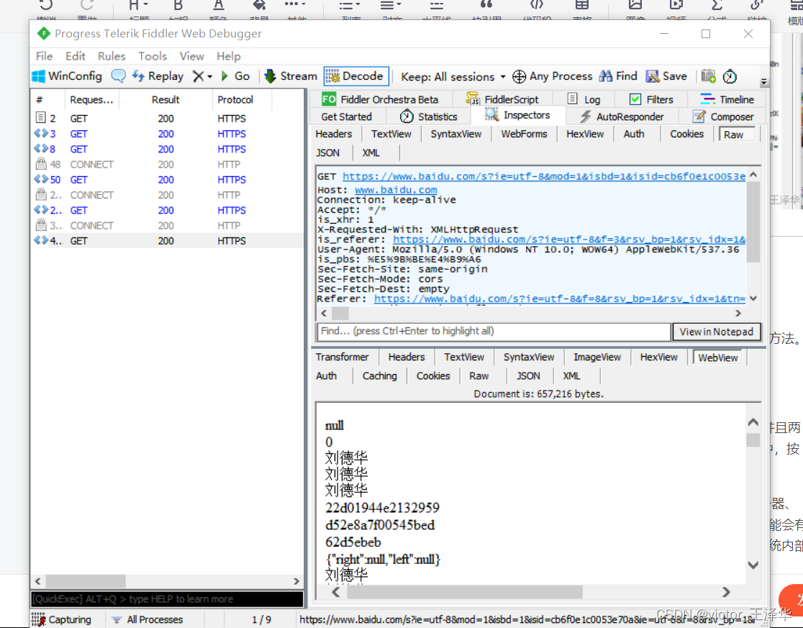Viewport: 803px width, 628px height.
Task: Click background editor undo icon
Action: [x=45, y=5]
